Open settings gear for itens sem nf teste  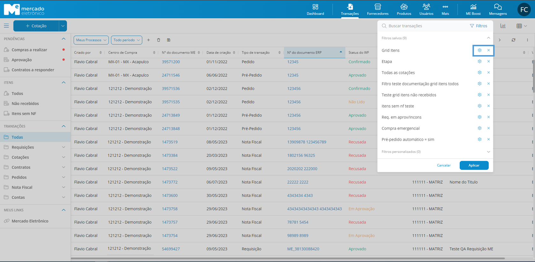point(480,106)
